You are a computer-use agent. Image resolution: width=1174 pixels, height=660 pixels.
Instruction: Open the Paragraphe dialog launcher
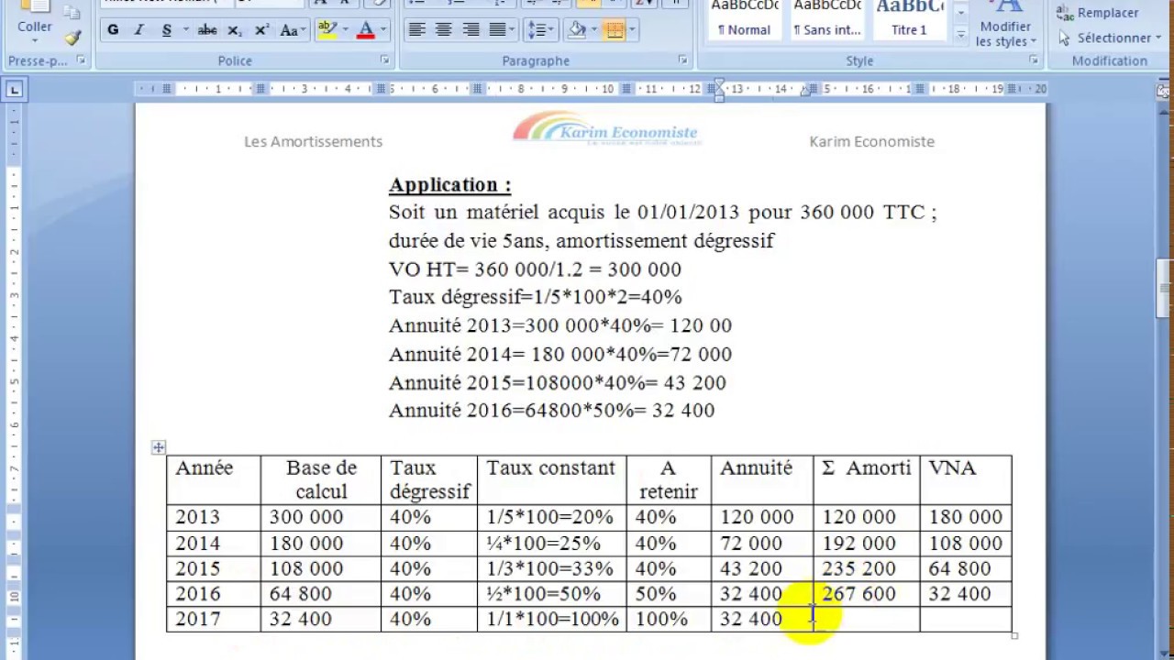click(x=682, y=60)
